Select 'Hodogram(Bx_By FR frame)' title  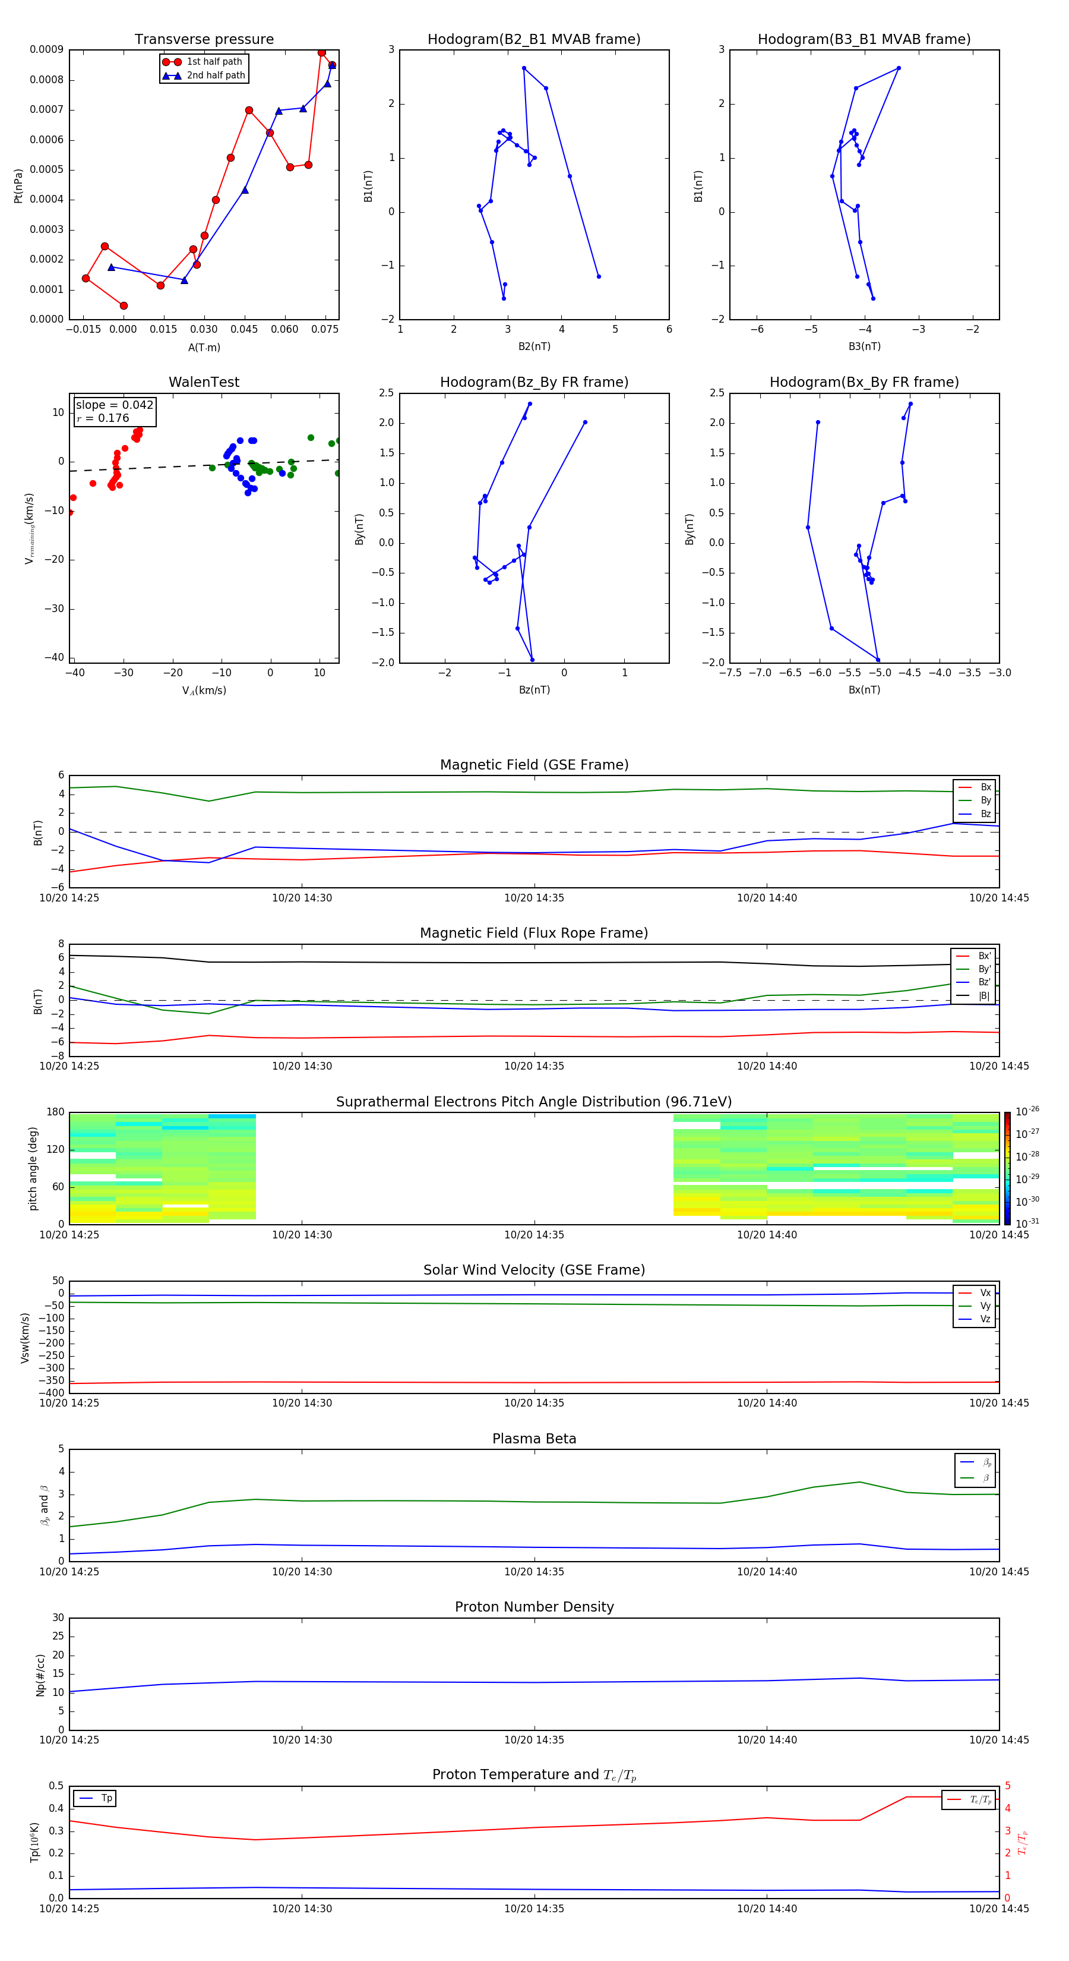pos(864,382)
